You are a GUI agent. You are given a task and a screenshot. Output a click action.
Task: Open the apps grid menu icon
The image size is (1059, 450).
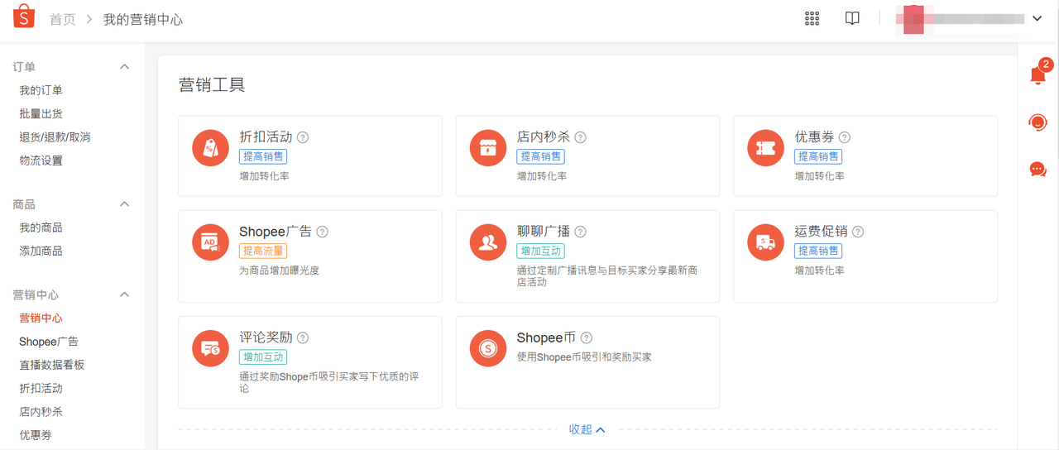pos(812,18)
